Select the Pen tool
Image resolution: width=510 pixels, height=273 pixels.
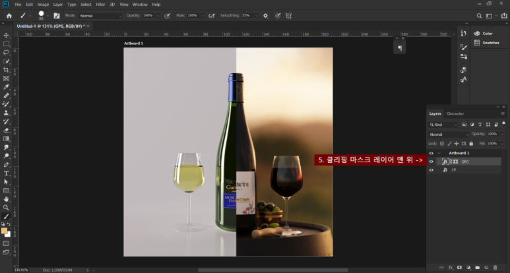pyautogui.click(x=6, y=164)
